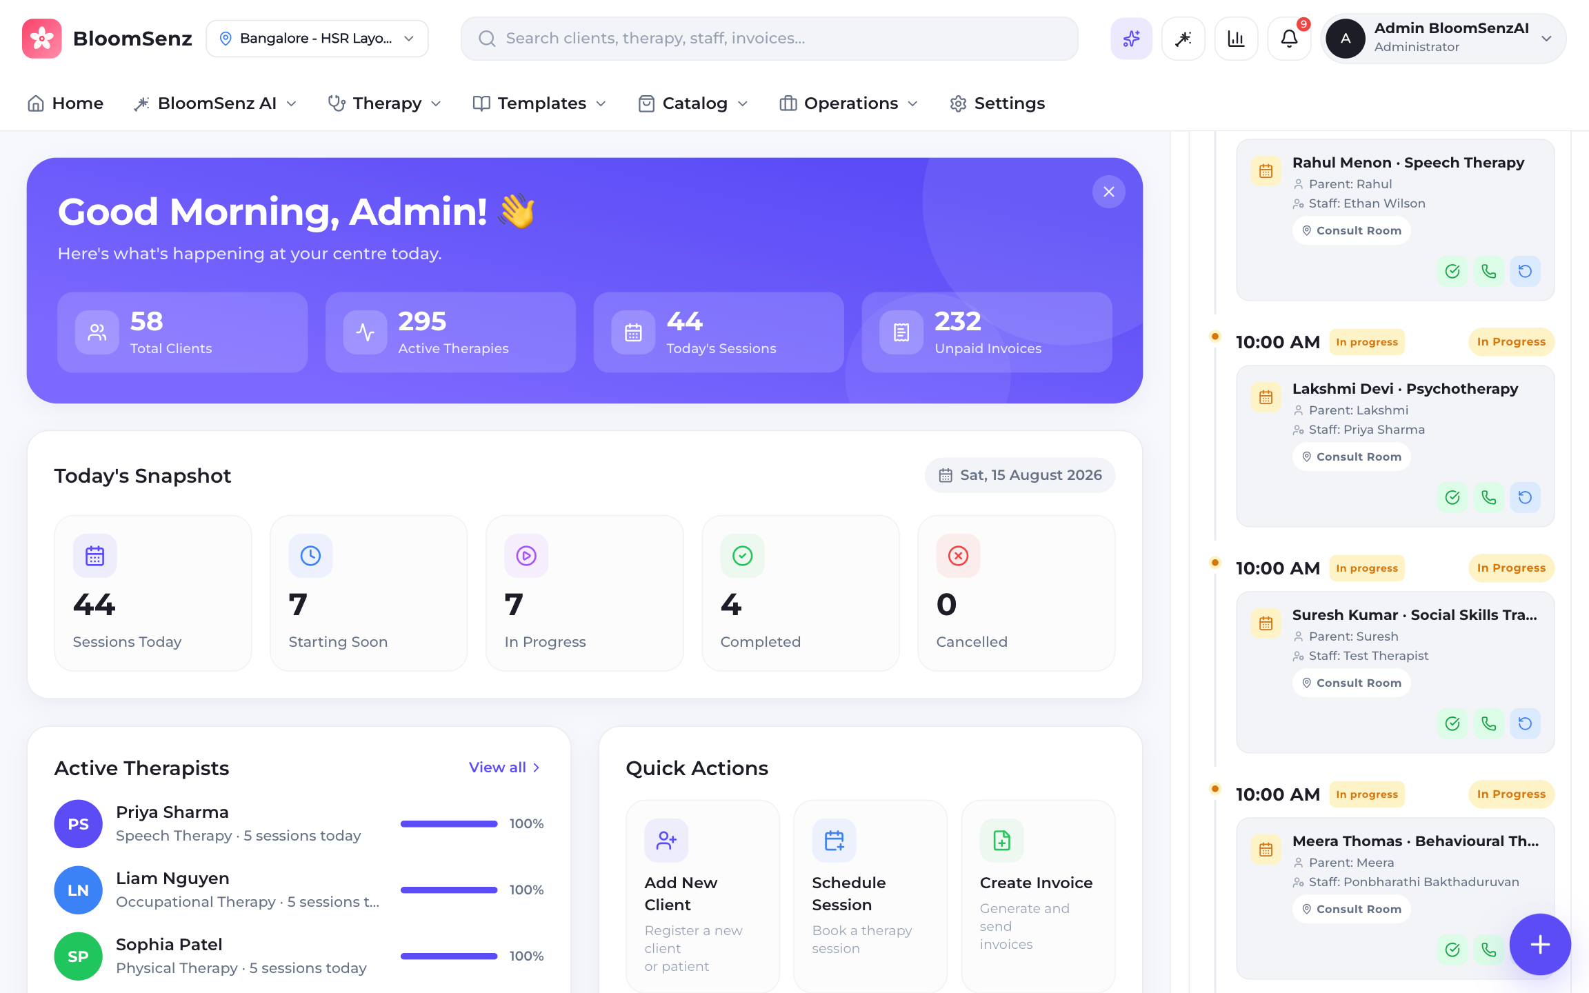Viewport: 1589px width, 993px height.
Task: Click Liam Nguyen's utilization progress bar
Action: click(x=449, y=890)
